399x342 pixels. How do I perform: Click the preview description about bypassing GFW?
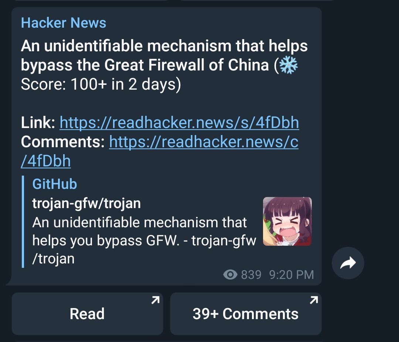(x=144, y=241)
